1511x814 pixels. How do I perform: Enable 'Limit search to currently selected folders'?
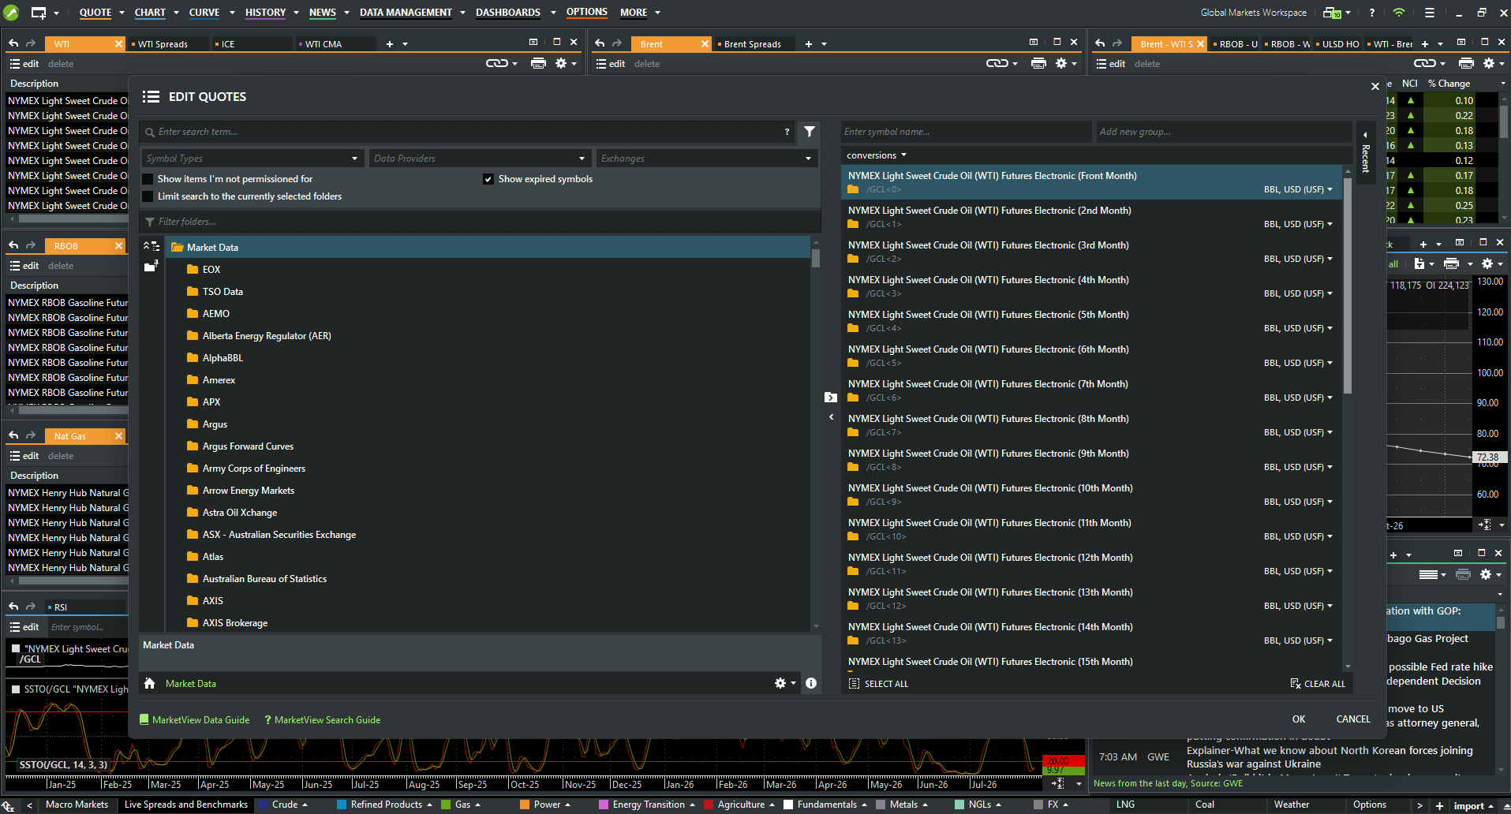pyautogui.click(x=148, y=196)
